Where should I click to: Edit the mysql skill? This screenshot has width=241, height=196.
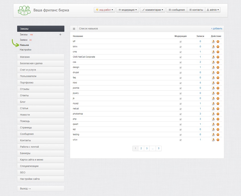pos(213,104)
